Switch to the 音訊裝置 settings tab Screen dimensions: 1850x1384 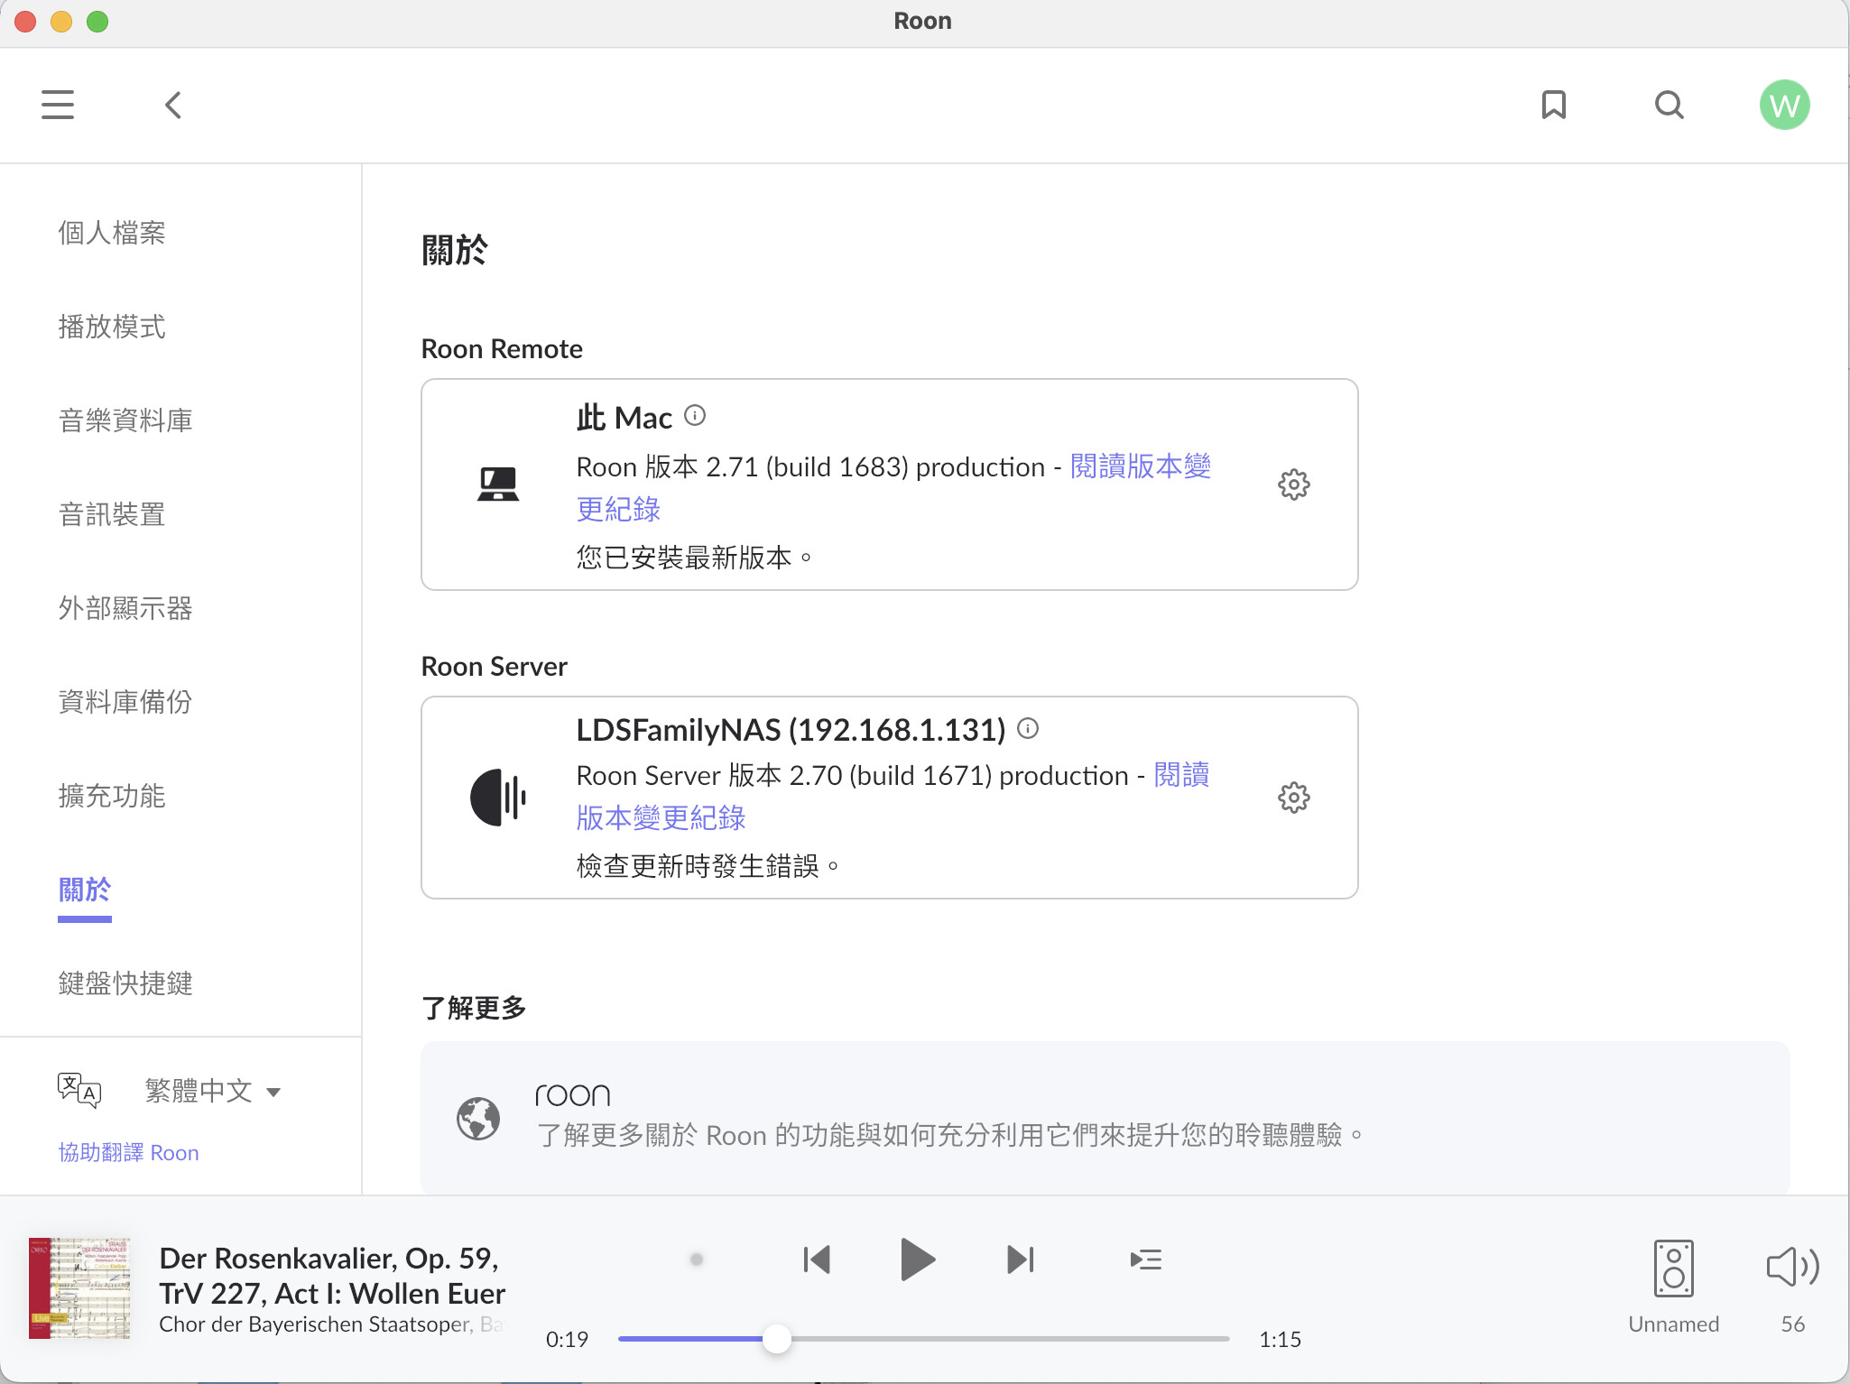[112, 514]
